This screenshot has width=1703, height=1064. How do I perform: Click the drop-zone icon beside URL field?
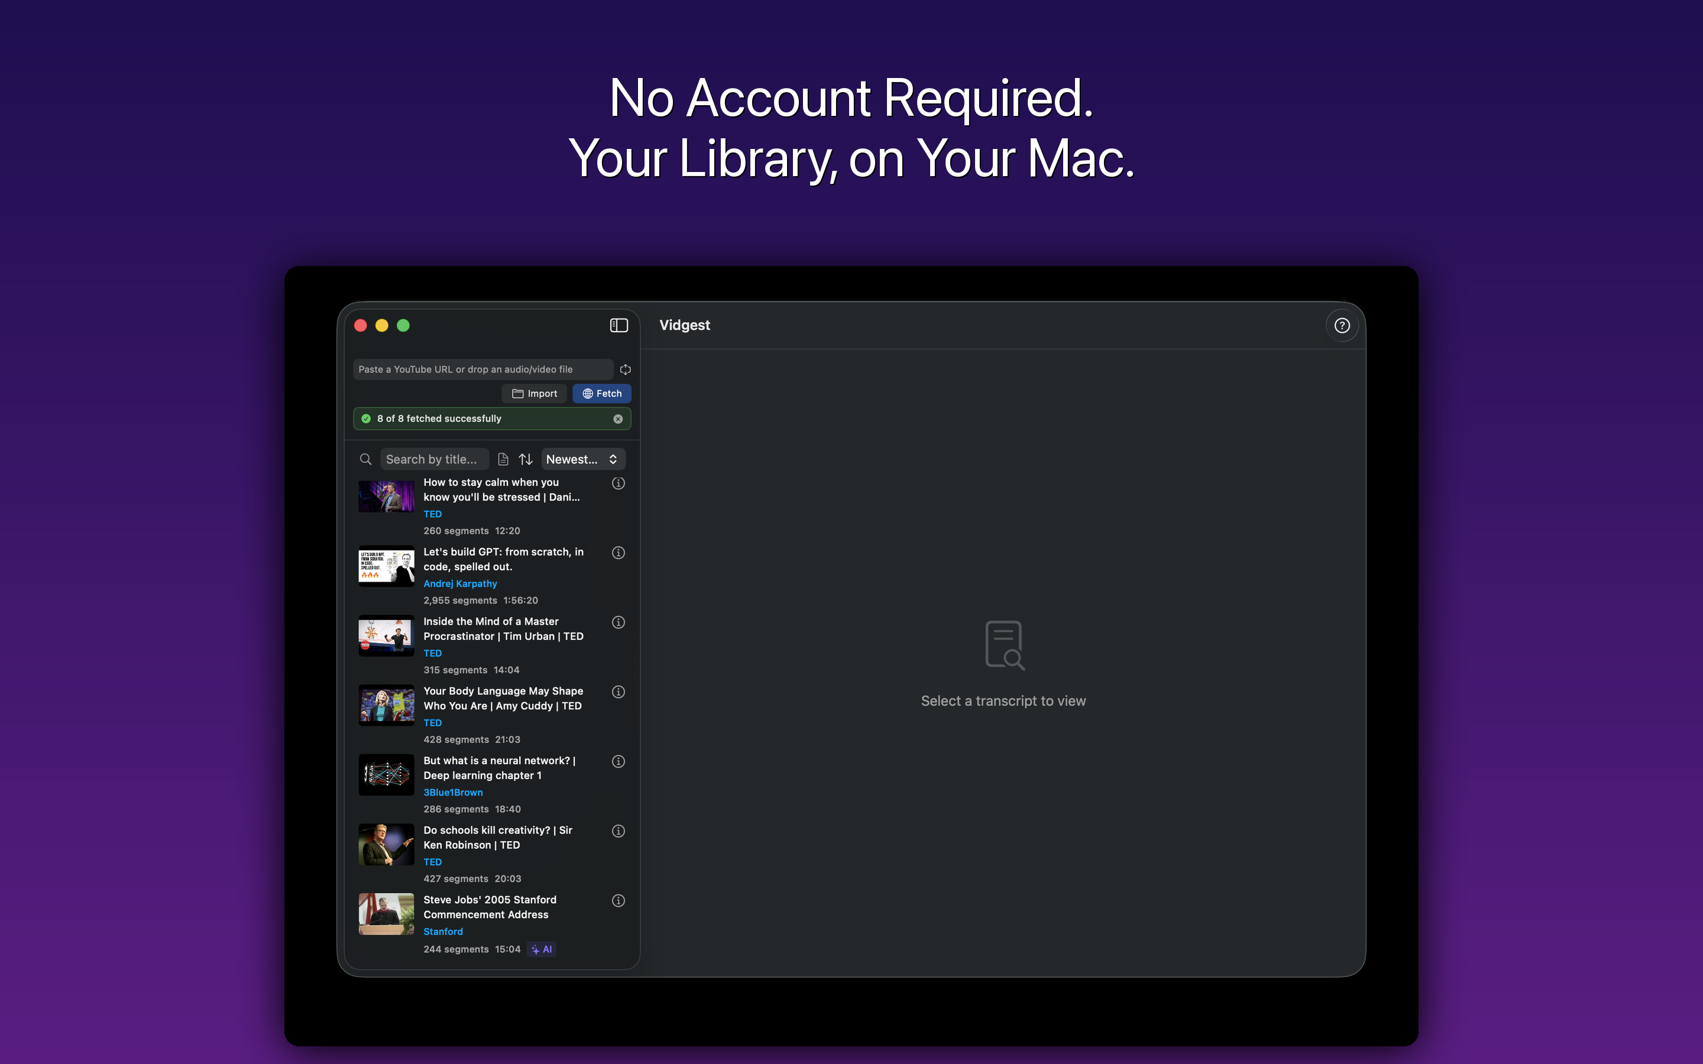pos(625,369)
